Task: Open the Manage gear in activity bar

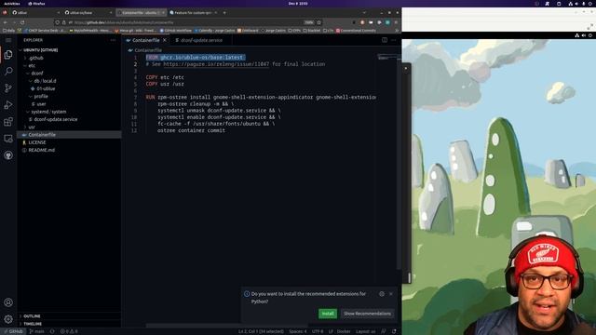Action: [8, 319]
